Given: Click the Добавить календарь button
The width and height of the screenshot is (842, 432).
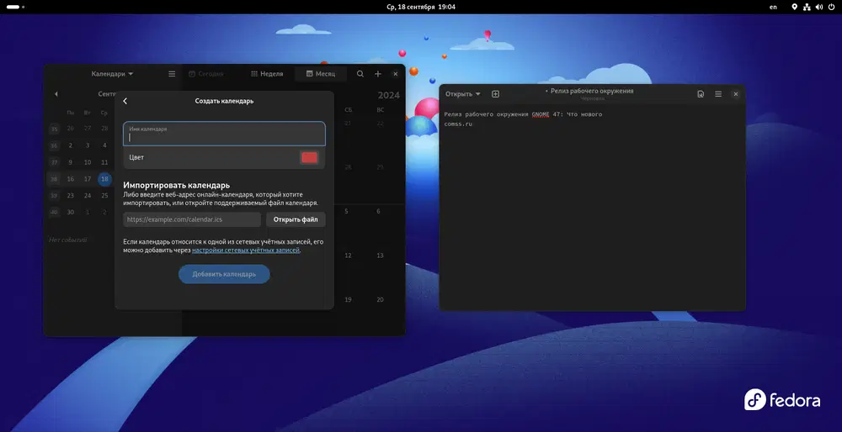Looking at the screenshot, I should (x=224, y=274).
